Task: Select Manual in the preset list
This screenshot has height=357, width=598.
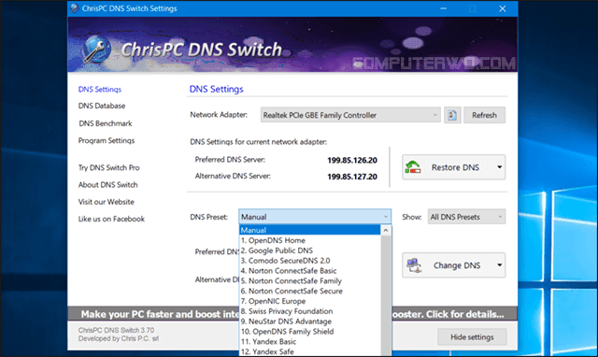Action: tap(309, 230)
